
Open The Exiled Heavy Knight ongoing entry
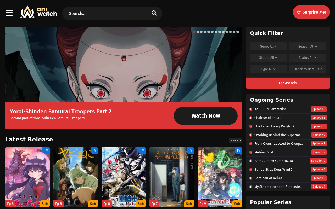click(x=278, y=126)
